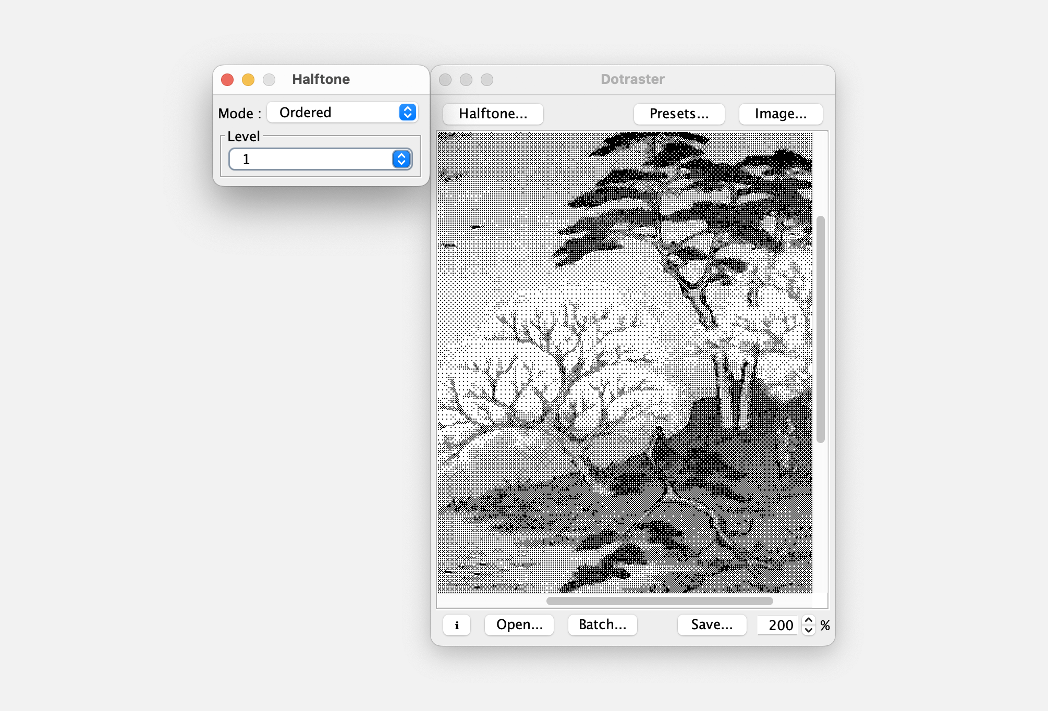Click the vertical scrollbar thumb
This screenshot has height=711, width=1048.
[821, 328]
